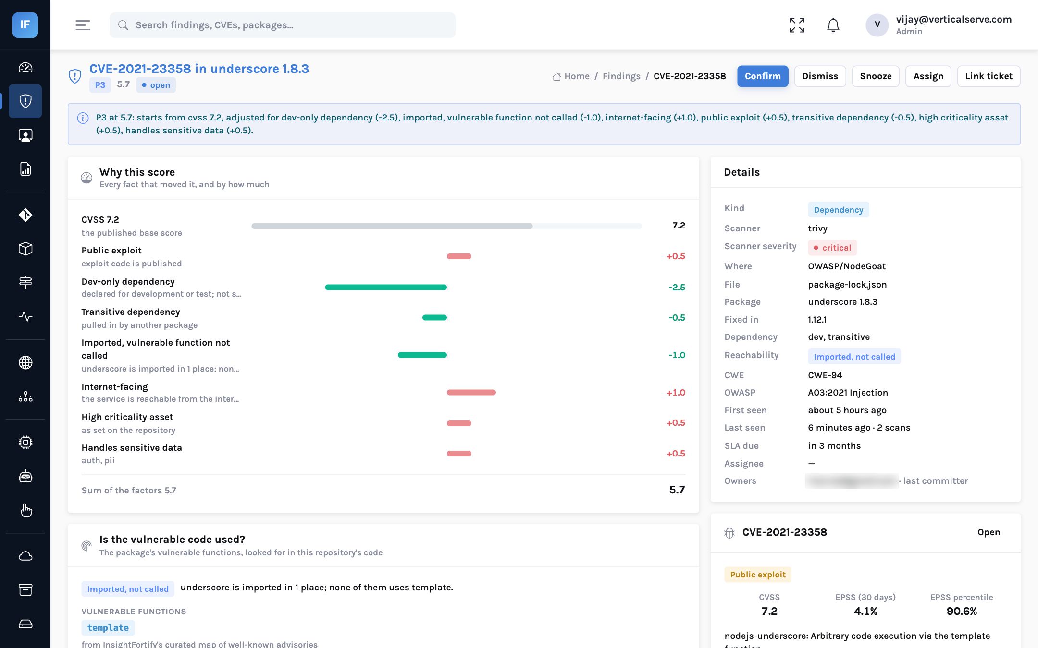Open the user card sidebar icon
1038x648 pixels.
point(25,135)
